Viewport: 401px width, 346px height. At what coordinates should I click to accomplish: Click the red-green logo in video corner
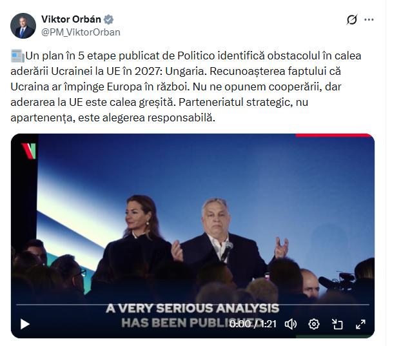28,151
